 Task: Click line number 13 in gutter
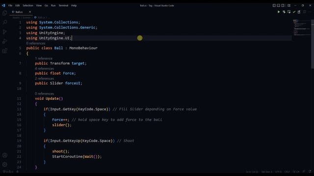[x=19, y=109]
